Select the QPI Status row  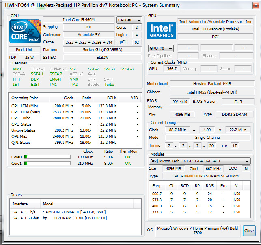point(75,143)
